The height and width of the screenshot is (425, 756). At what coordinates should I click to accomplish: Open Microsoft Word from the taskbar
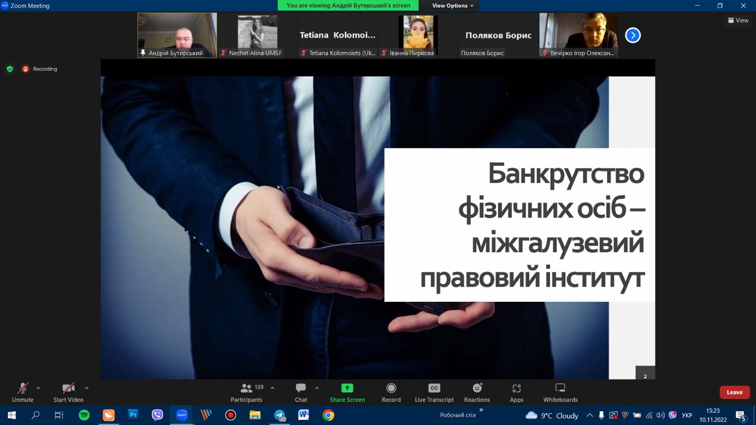303,415
